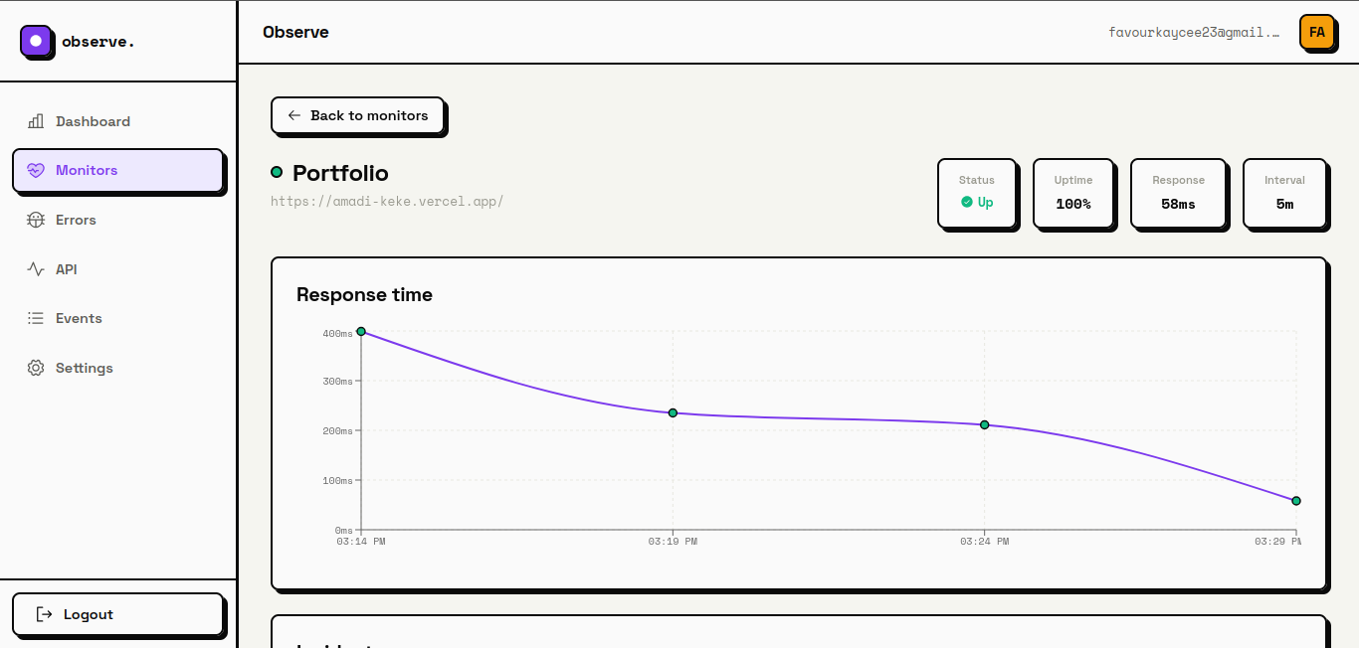Click the Logout arrow icon
The image size is (1359, 648).
pos(44,614)
